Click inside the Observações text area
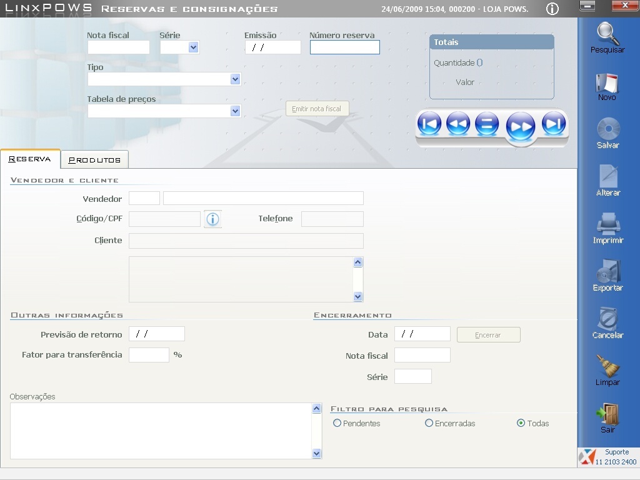The height and width of the screenshot is (480, 640). (x=161, y=431)
